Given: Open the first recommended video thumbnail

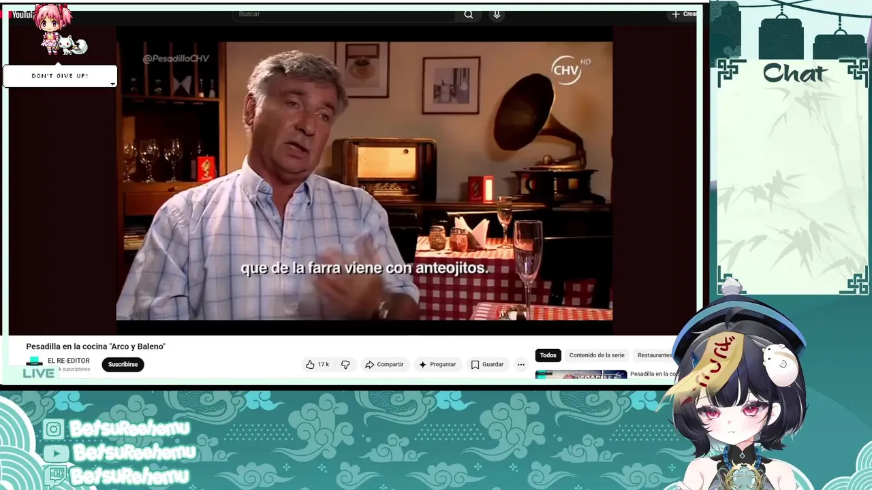Looking at the screenshot, I should [581, 374].
